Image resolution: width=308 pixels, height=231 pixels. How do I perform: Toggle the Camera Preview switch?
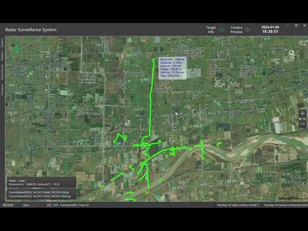247,30
